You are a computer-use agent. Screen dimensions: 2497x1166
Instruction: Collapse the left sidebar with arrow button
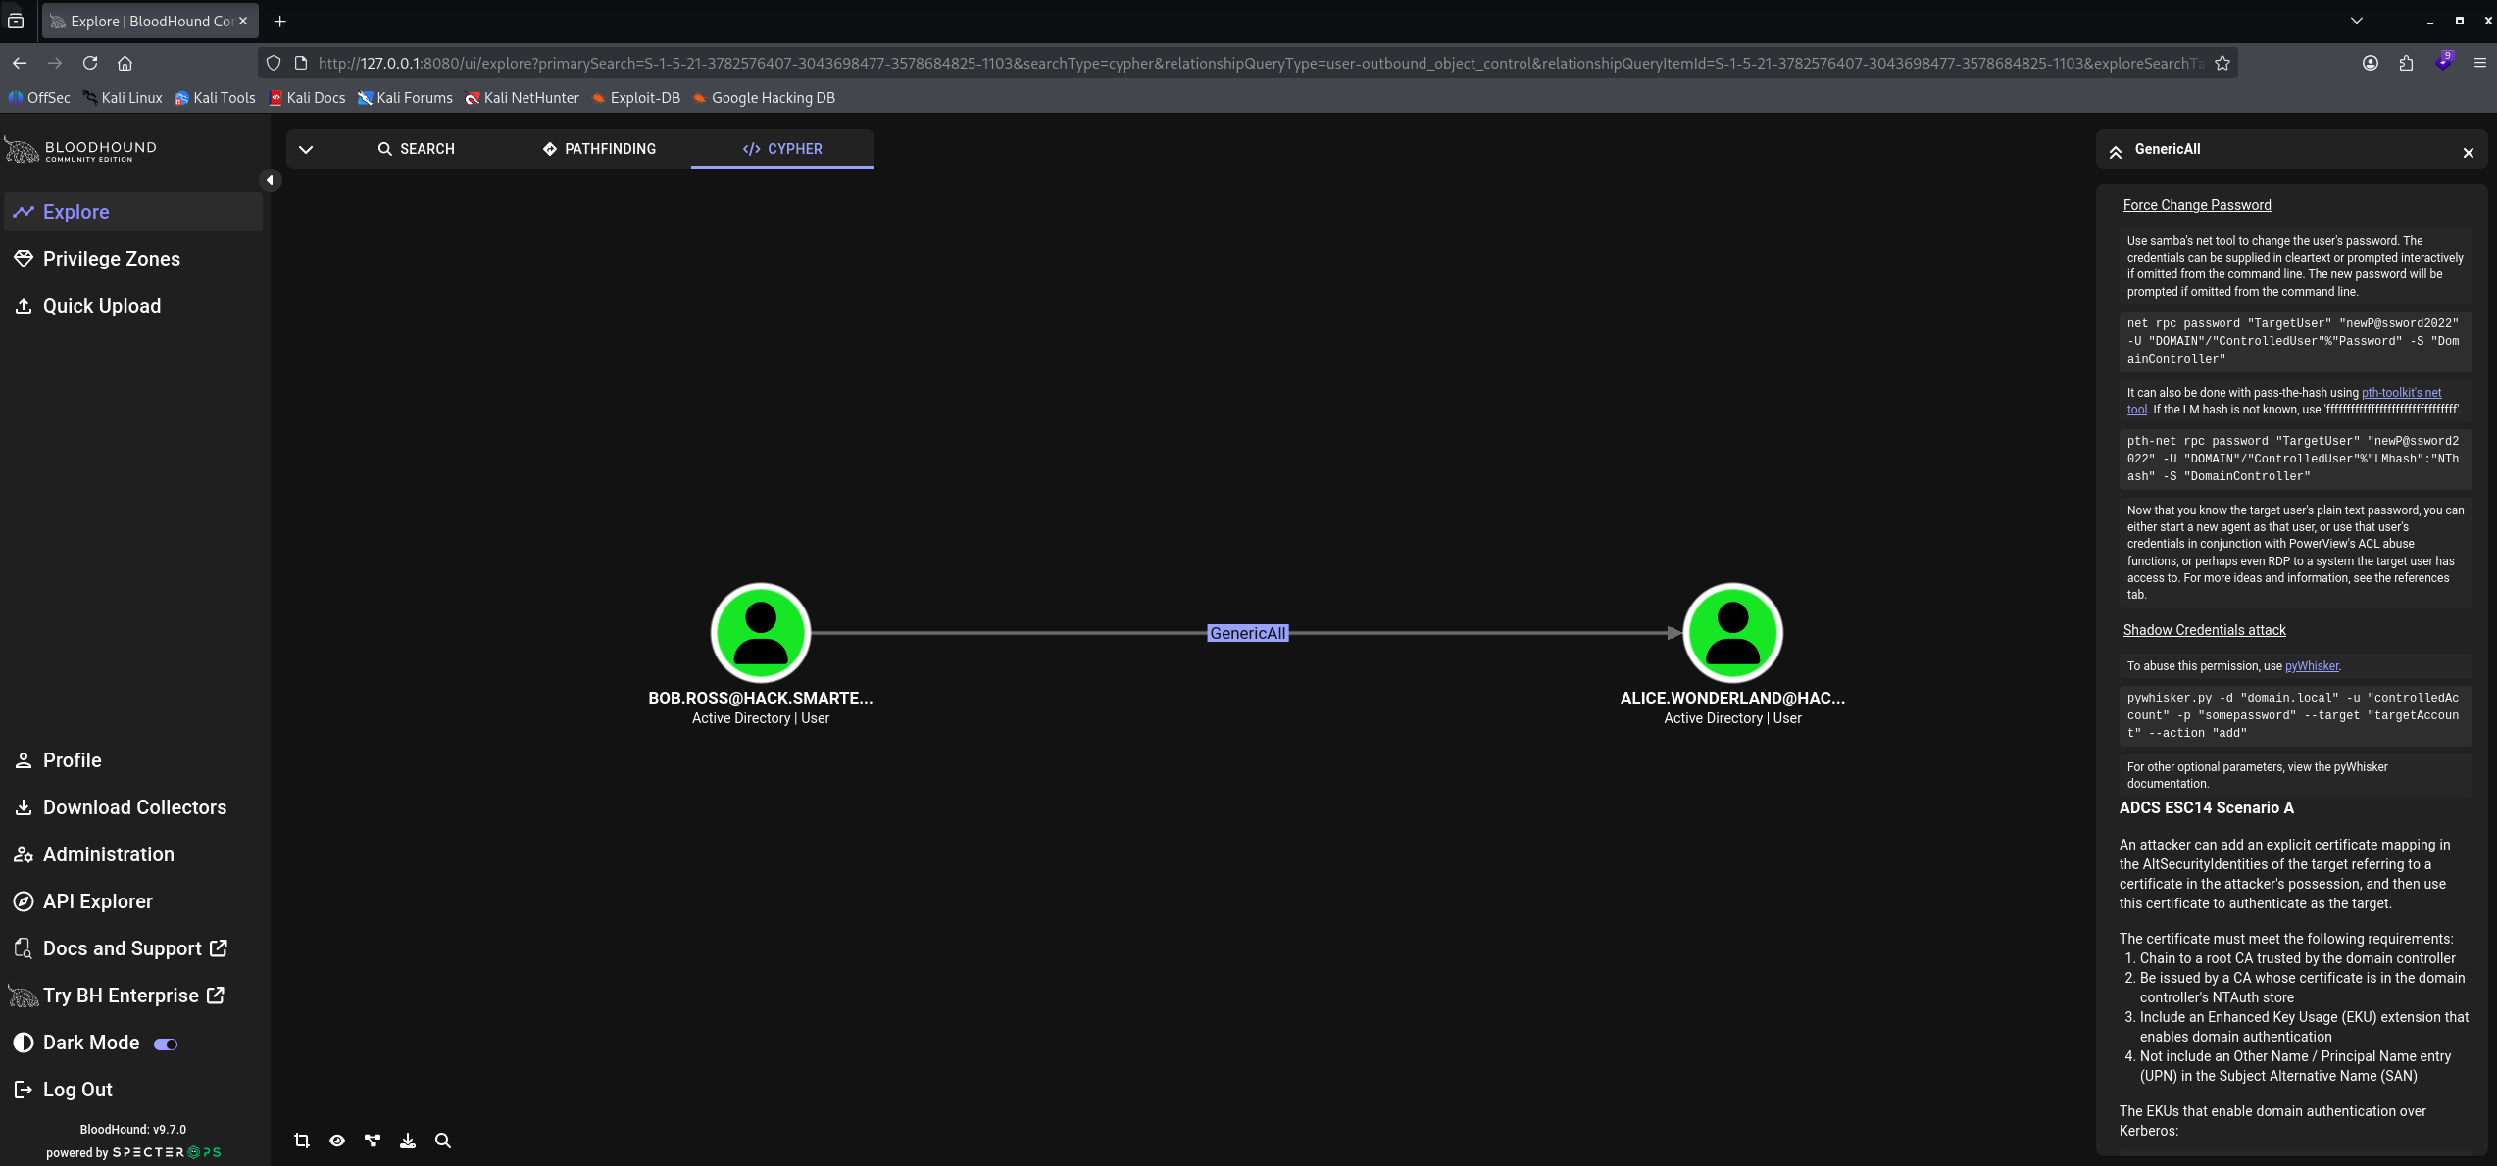[x=270, y=180]
